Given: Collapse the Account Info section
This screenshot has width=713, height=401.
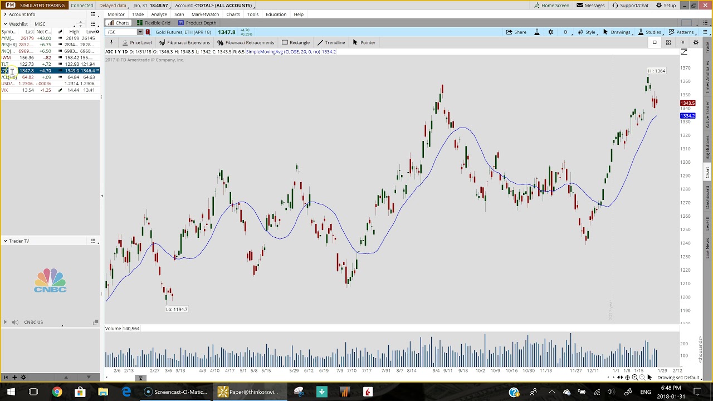Looking at the screenshot, I should tap(5, 14).
